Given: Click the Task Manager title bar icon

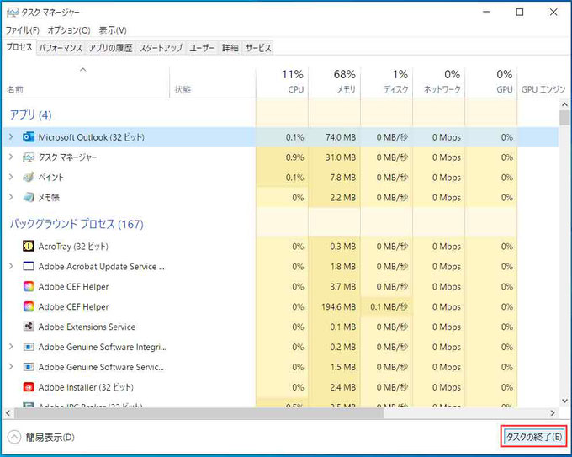Looking at the screenshot, I should pyautogui.click(x=12, y=13).
